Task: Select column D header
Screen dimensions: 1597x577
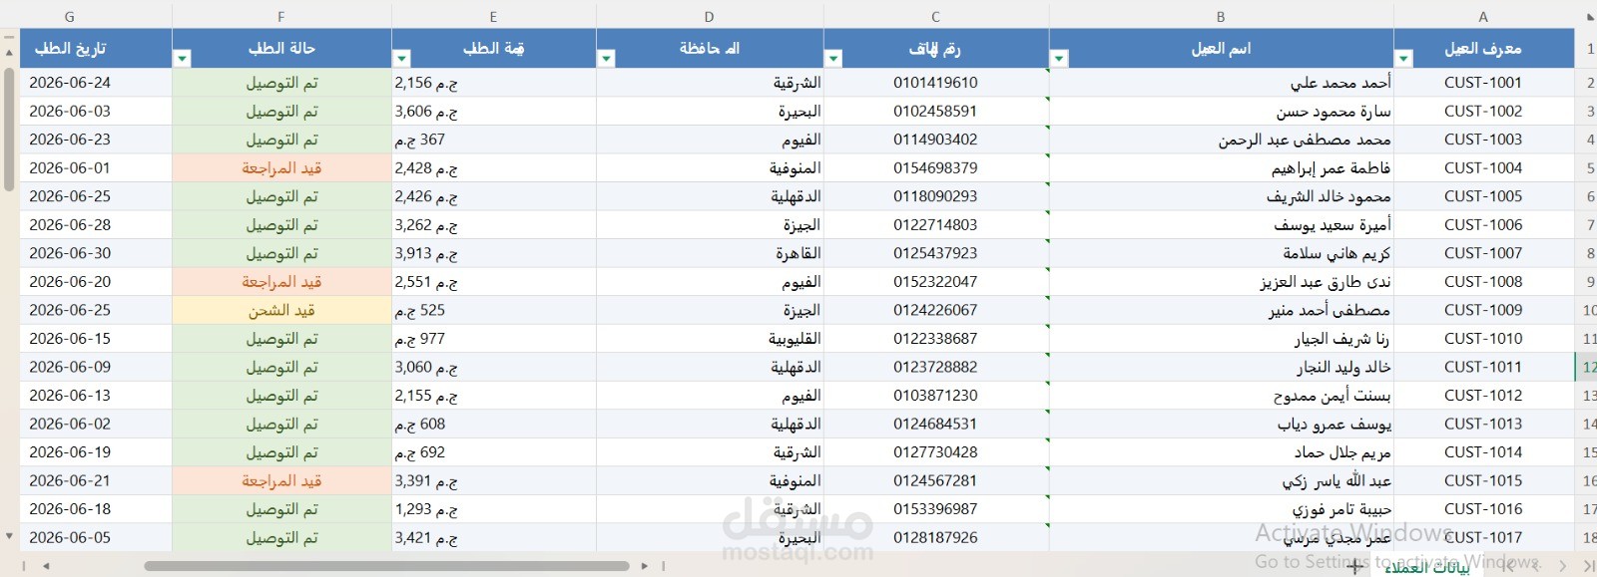Action: pyautogui.click(x=709, y=17)
